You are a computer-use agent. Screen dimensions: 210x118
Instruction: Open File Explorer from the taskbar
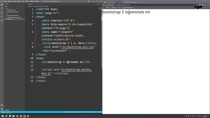(x=13, y=116)
